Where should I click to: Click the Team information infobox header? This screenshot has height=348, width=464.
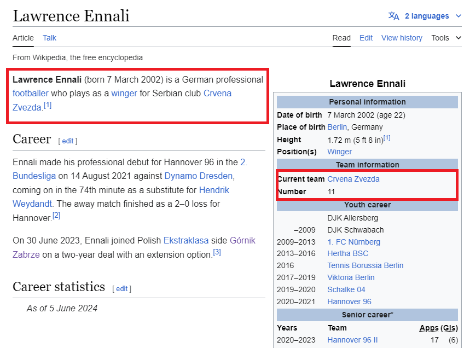[x=367, y=165]
